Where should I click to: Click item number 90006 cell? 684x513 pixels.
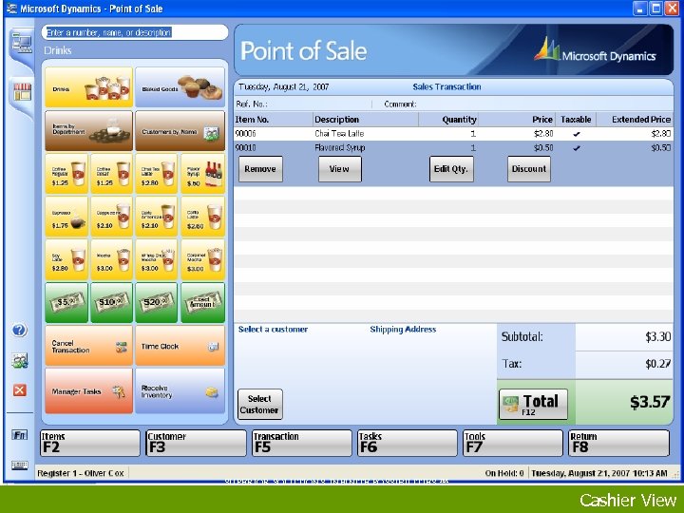(246, 134)
